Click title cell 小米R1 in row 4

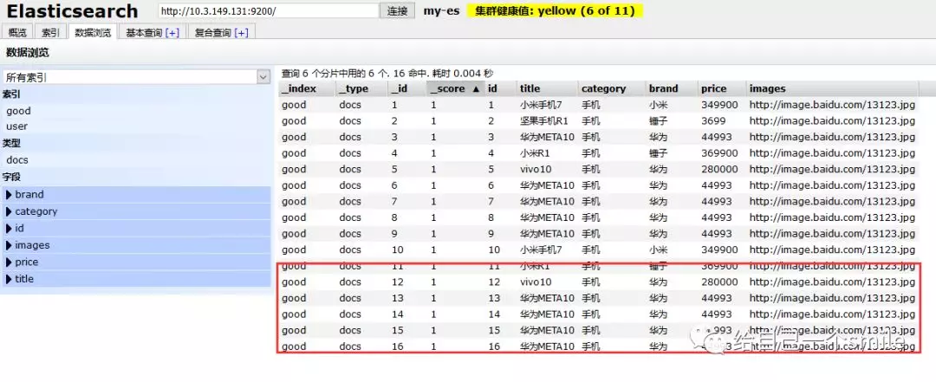pyautogui.click(x=535, y=153)
